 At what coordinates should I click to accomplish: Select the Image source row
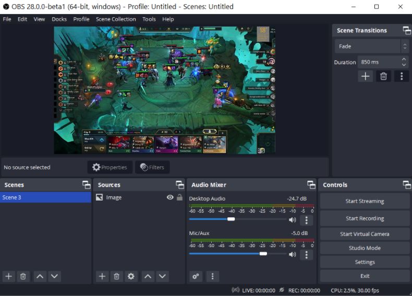pyautogui.click(x=139, y=197)
